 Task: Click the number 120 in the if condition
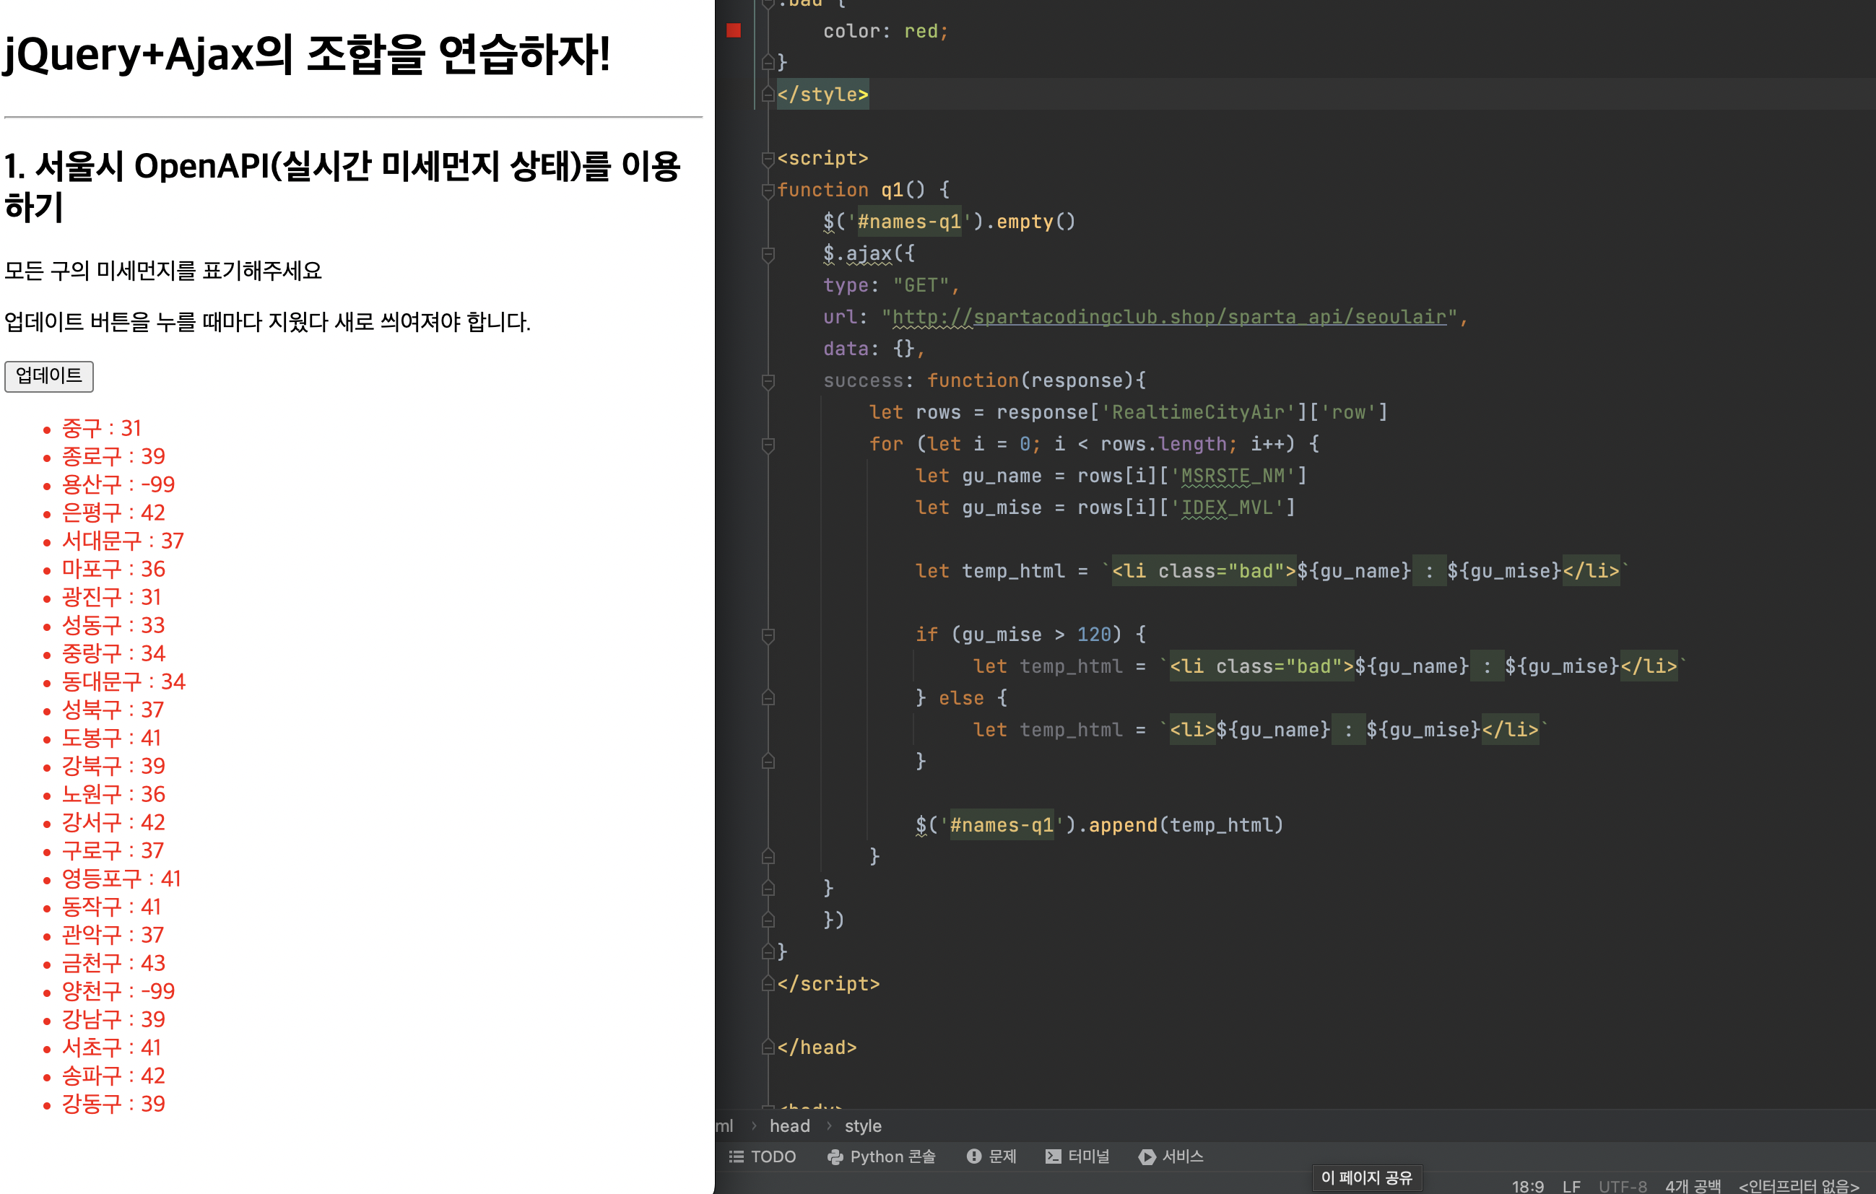coord(1094,635)
